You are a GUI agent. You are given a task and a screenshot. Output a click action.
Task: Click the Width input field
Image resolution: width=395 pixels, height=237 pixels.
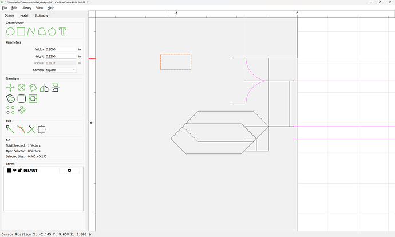click(x=61, y=49)
